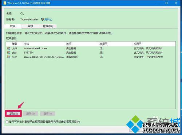
Task: Go to the 有效访问 tab
Action: coord(48,26)
